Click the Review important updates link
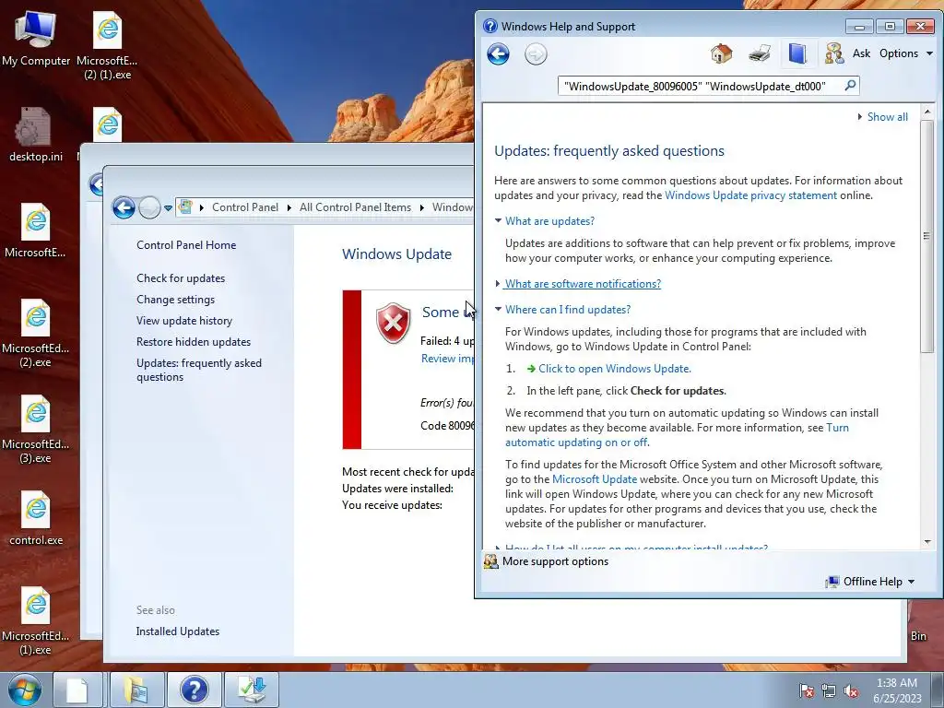The width and height of the screenshot is (944, 708). coord(447,359)
